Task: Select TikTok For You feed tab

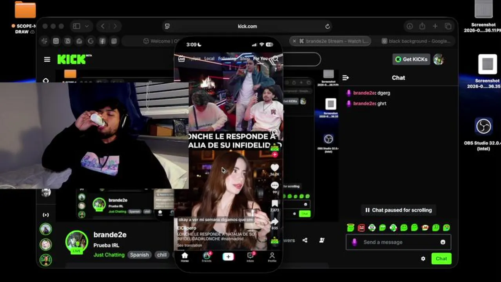Action: [260, 59]
